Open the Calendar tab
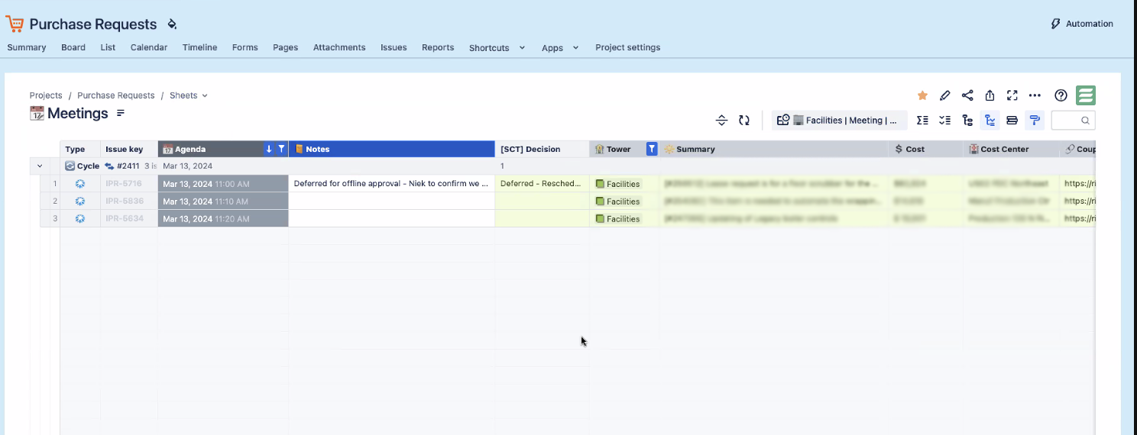This screenshot has width=1137, height=435. (x=149, y=47)
